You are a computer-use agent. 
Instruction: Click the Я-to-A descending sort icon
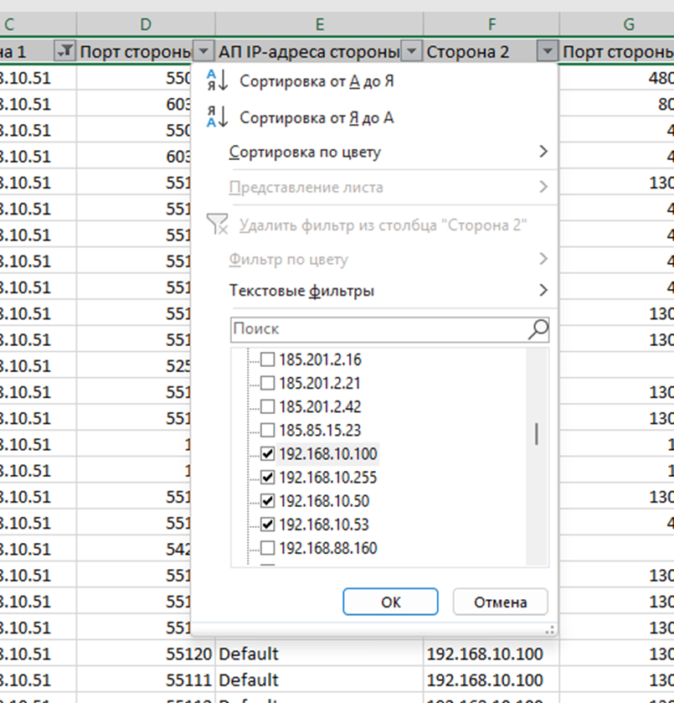click(x=217, y=117)
